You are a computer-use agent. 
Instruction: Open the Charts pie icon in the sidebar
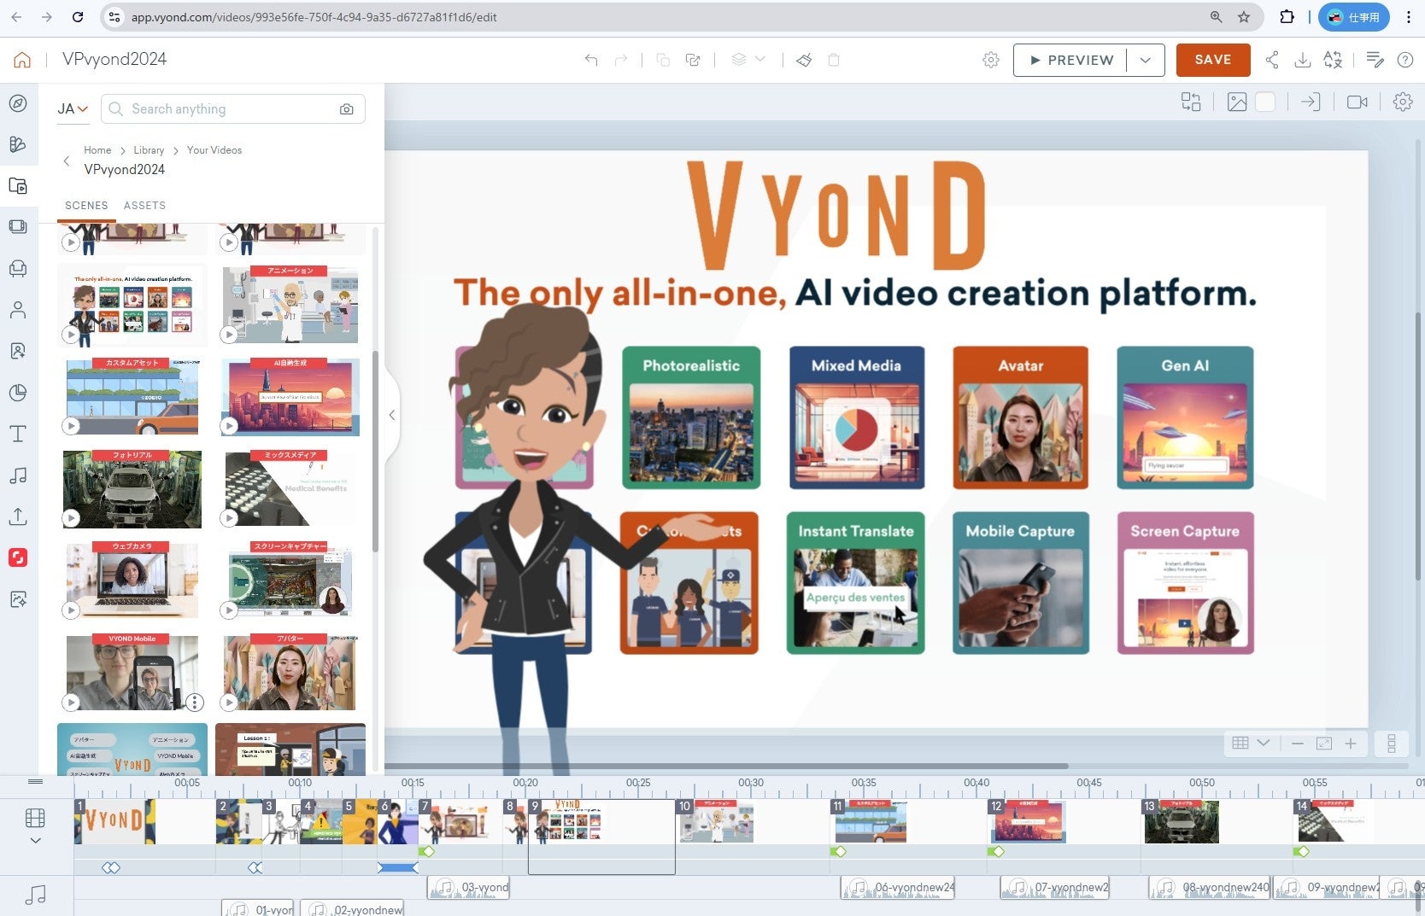[18, 393]
